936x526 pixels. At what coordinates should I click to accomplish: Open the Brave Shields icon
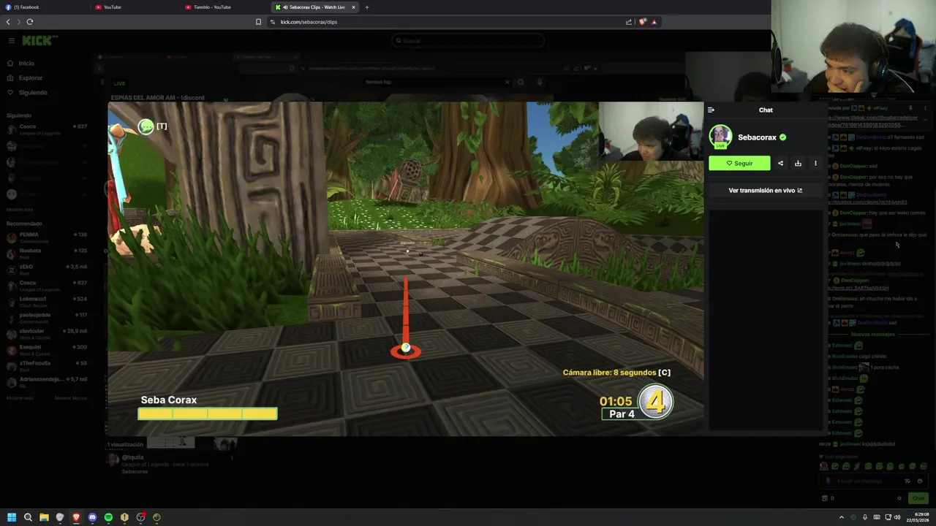(642, 22)
